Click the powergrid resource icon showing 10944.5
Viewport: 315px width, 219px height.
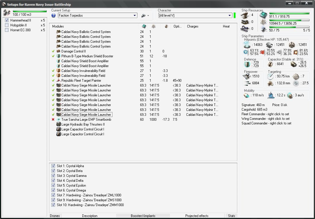[x=263, y=22]
